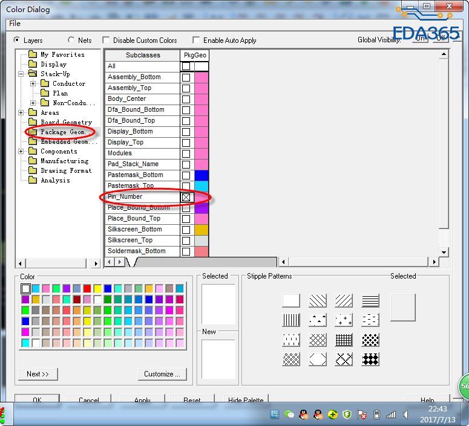Click the OK button
Image resolution: width=469 pixels, height=426 pixels.
37,399
